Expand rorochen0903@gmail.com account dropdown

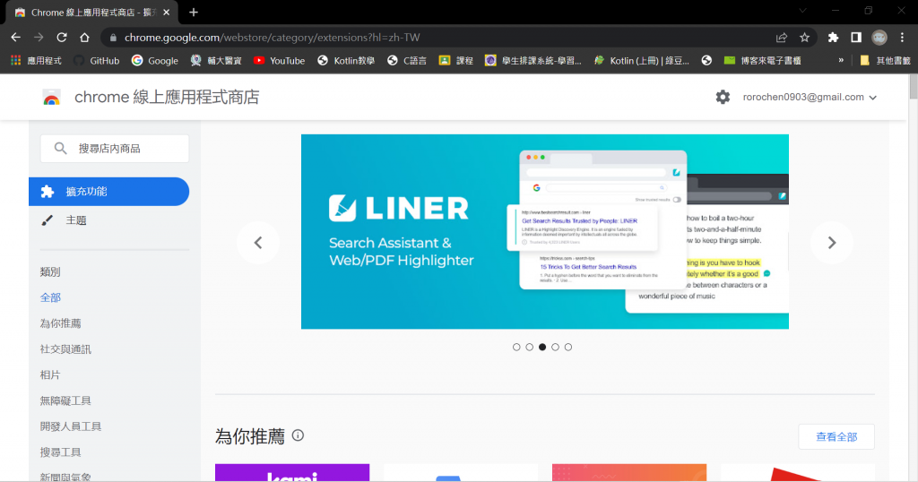[x=810, y=97]
